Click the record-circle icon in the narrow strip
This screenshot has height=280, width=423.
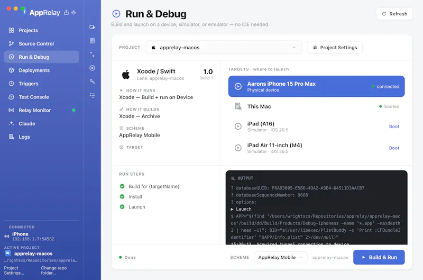point(92,68)
